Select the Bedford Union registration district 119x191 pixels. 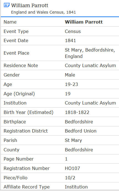point(81,131)
